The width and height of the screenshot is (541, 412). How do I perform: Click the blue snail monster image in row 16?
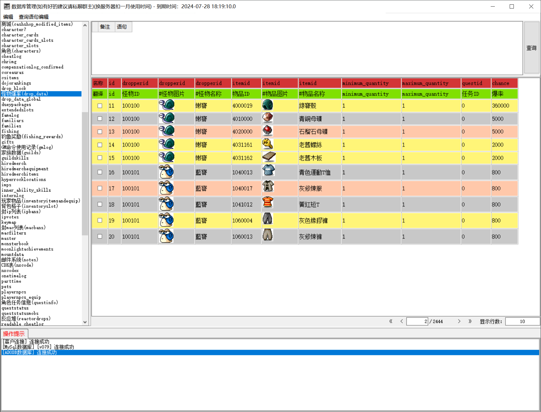(x=167, y=172)
